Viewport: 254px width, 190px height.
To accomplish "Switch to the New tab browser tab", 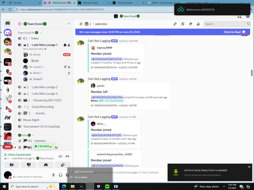I will 25,3.
